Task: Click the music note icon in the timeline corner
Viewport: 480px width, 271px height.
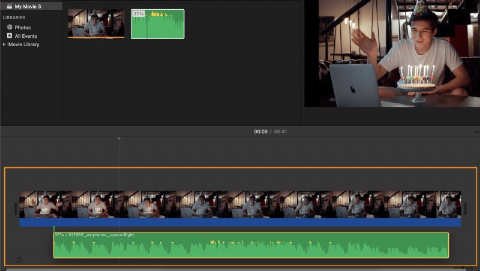Action: pyautogui.click(x=19, y=260)
